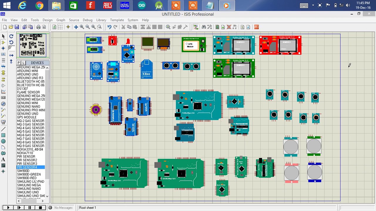Remove current sheet with red X icon

pyautogui.click(x=229, y=27)
